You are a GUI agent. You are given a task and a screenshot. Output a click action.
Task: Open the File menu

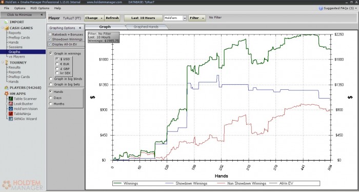[6, 8]
